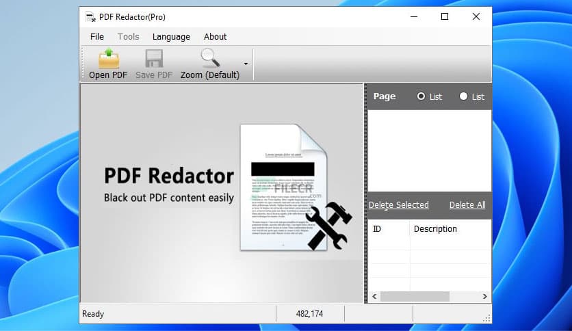572x331 pixels.
Task: Click the Open PDF folder icon
Action: (108, 58)
